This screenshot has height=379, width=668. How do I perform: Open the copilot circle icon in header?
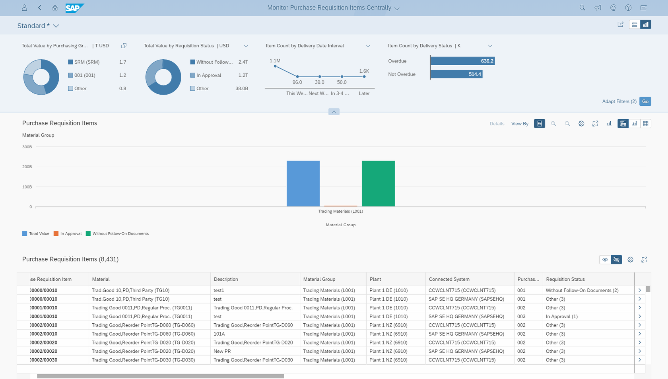coord(613,8)
